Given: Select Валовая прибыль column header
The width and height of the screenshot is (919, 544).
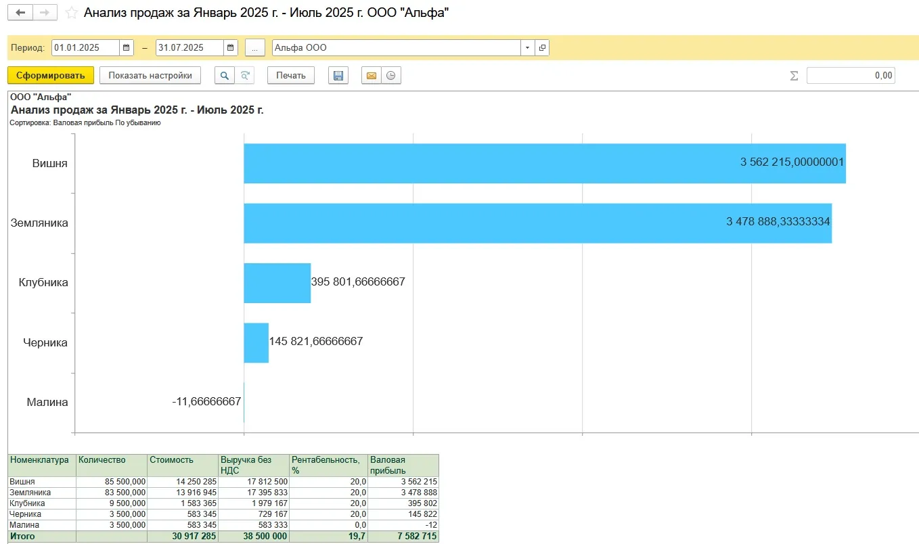Looking at the screenshot, I should pos(403,465).
